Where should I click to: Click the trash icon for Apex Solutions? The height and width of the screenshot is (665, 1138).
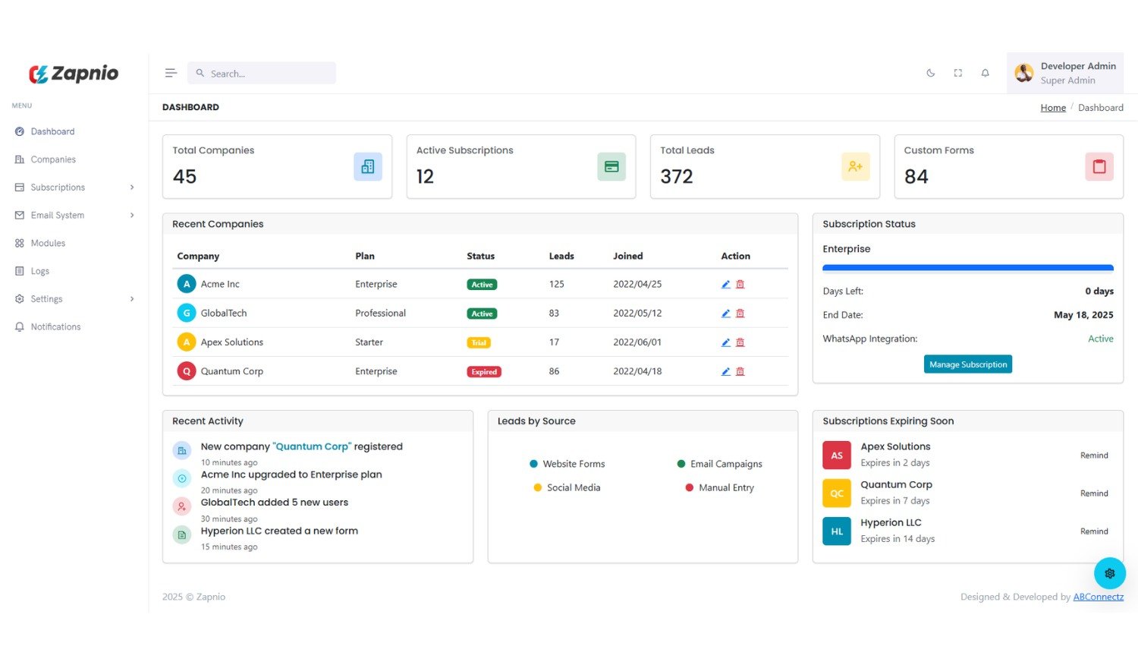click(x=740, y=342)
